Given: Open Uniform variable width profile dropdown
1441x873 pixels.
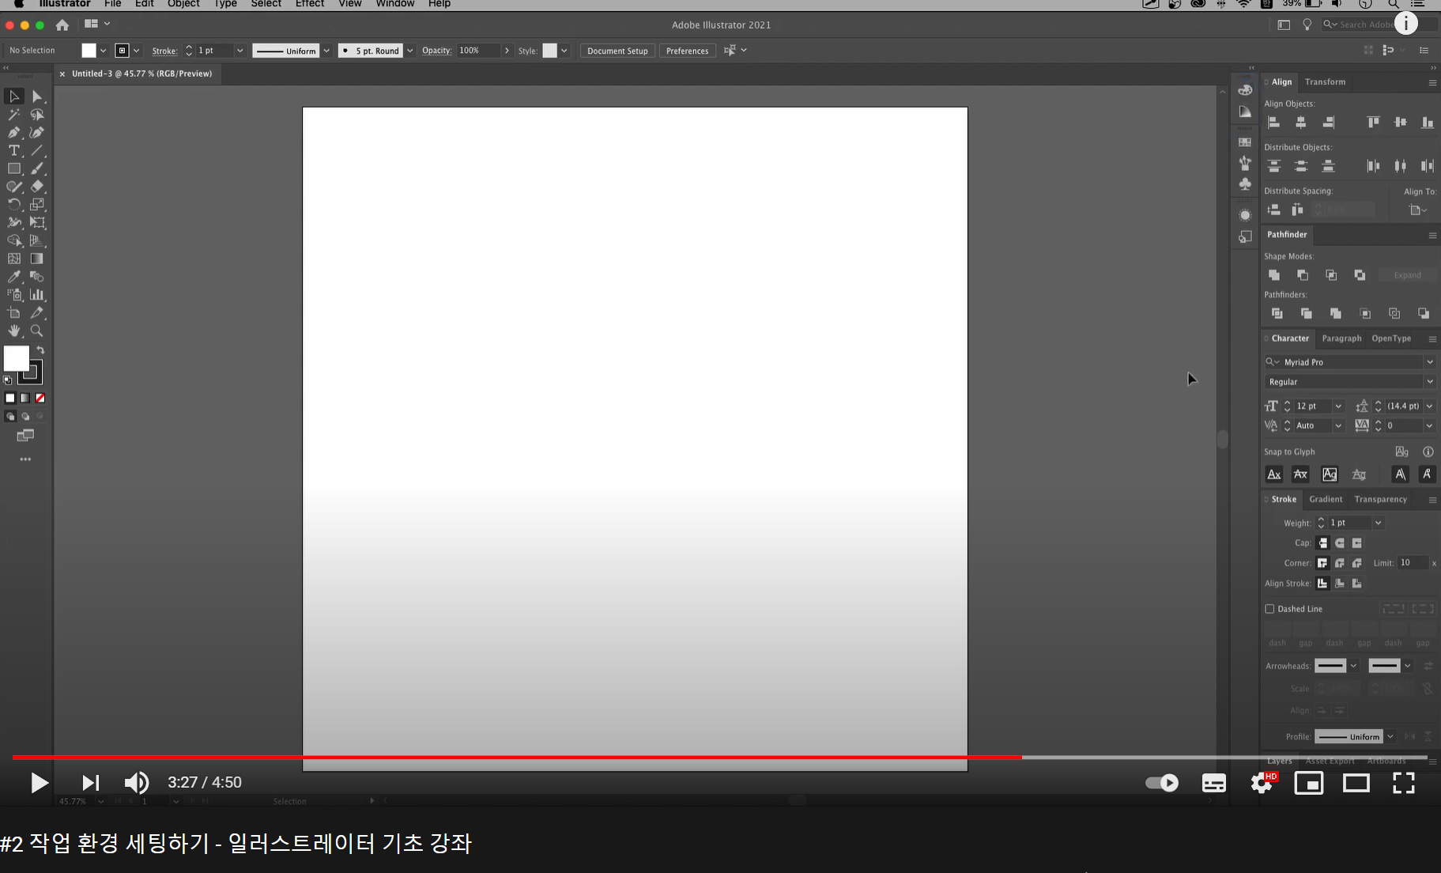Looking at the screenshot, I should point(326,51).
